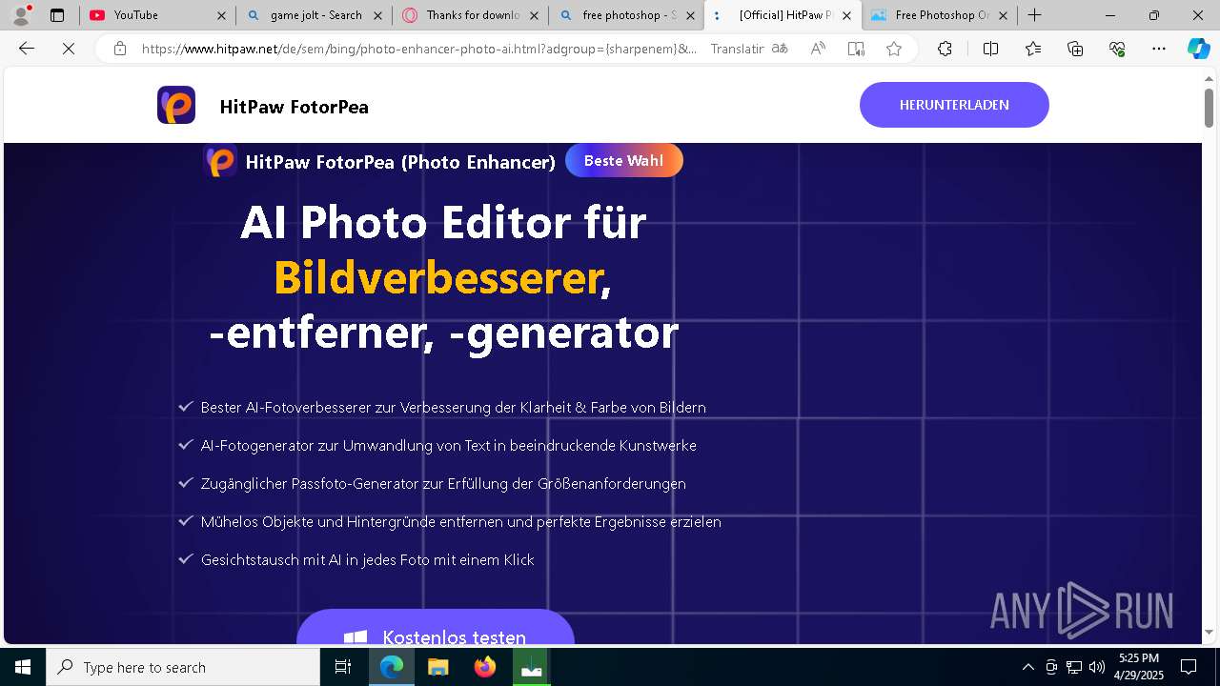This screenshot has height=686, width=1220.
Task: Open Browser essentials heart icon
Action: tap(1117, 49)
